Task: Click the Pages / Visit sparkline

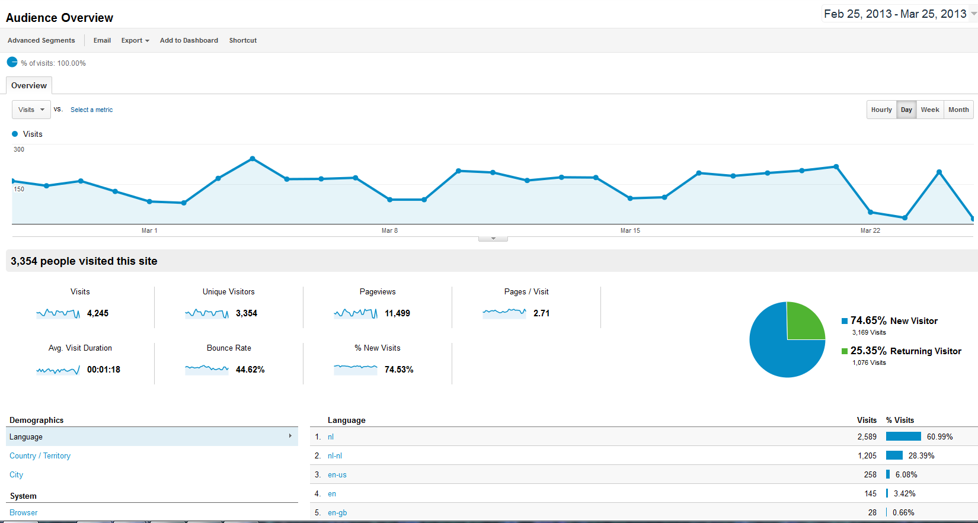Action: pyautogui.click(x=504, y=313)
